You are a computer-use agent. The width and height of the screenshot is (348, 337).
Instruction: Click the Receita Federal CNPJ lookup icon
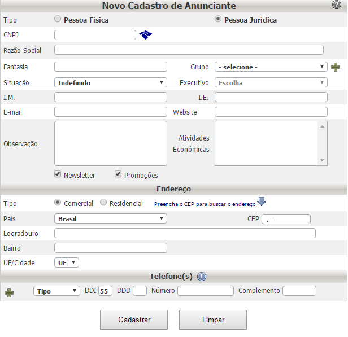(x=146, y=35)
